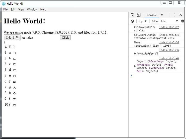Click the table cell containing ㅁ
186x139 pixels.
[x=14, y=76]
